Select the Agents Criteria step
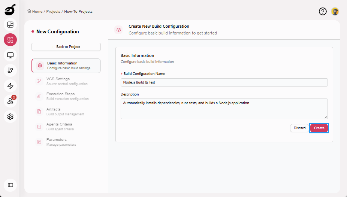 [x=66, y=127]
